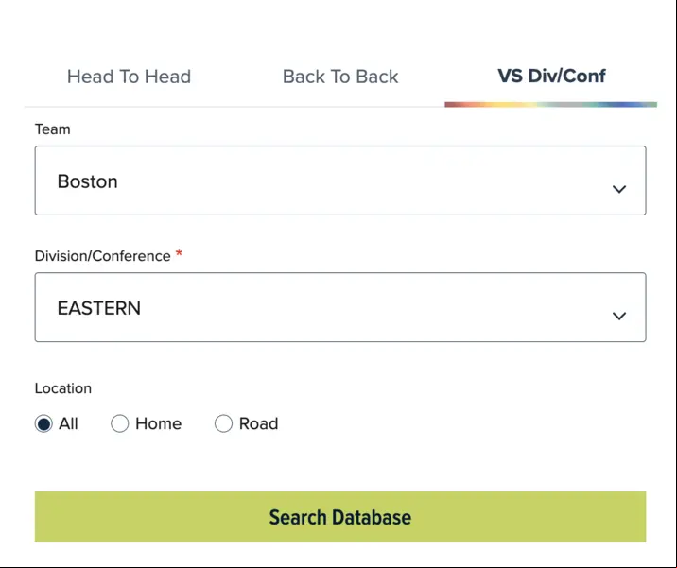Choose the Home location radio button
The height and width of the screenshot is (568, 677).
click(x=119, y=423)
